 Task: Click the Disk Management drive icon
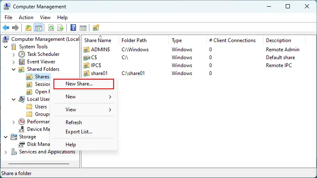(x=22, y=144)
